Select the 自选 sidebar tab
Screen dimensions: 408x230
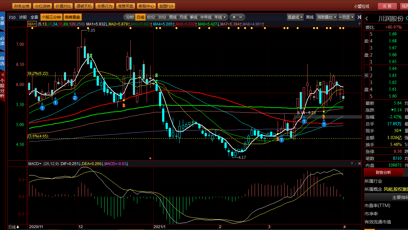tap(3, 61)
